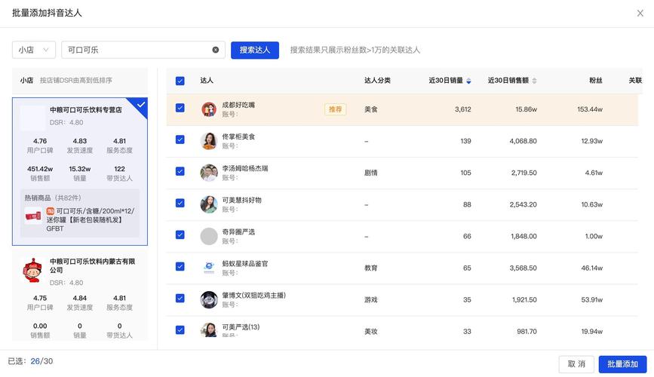Click the 美食 category of 成都好吃嘴
This screenshot has height=377, width=654.
click(x=371, y=109)
